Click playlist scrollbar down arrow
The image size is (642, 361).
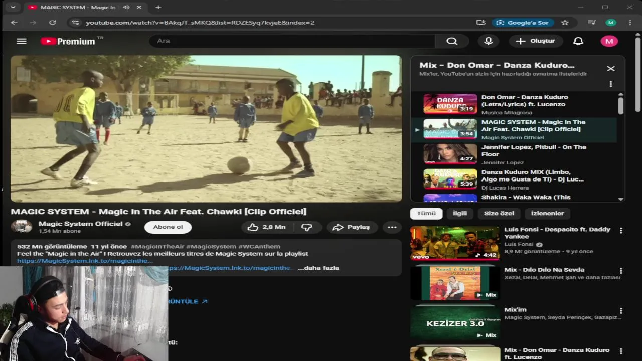click(621, 199)
